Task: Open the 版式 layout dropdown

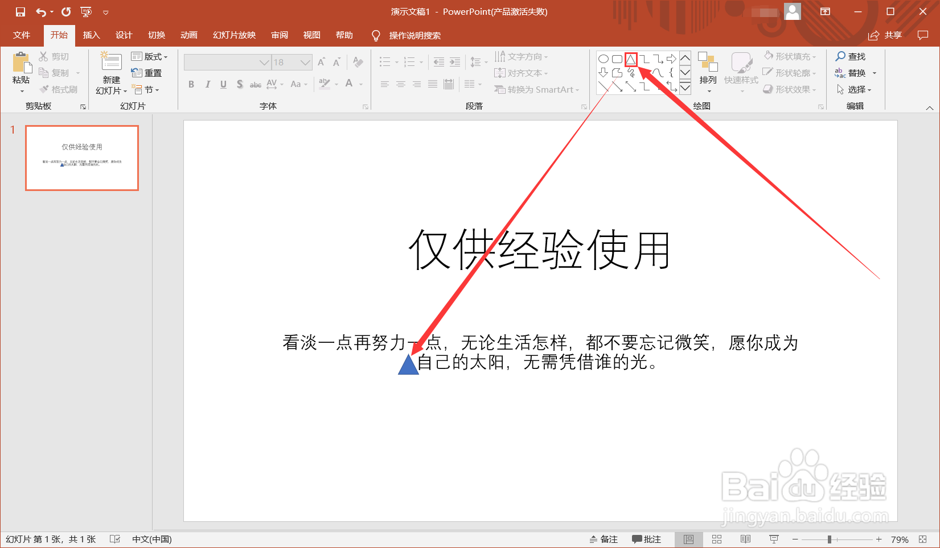Action: (149, 56)
